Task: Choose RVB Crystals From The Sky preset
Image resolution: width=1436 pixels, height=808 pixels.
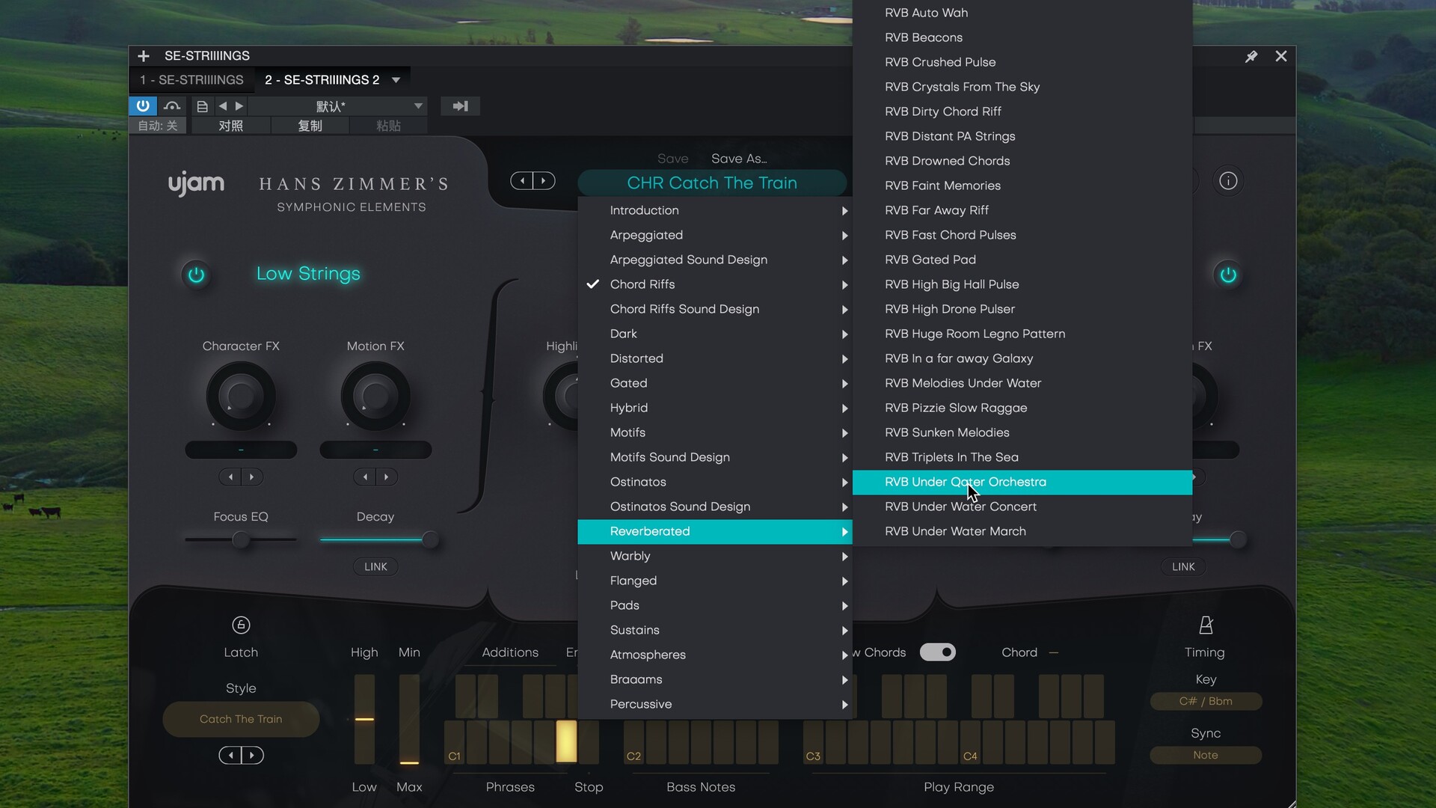Action: (x=1022, y=88)
